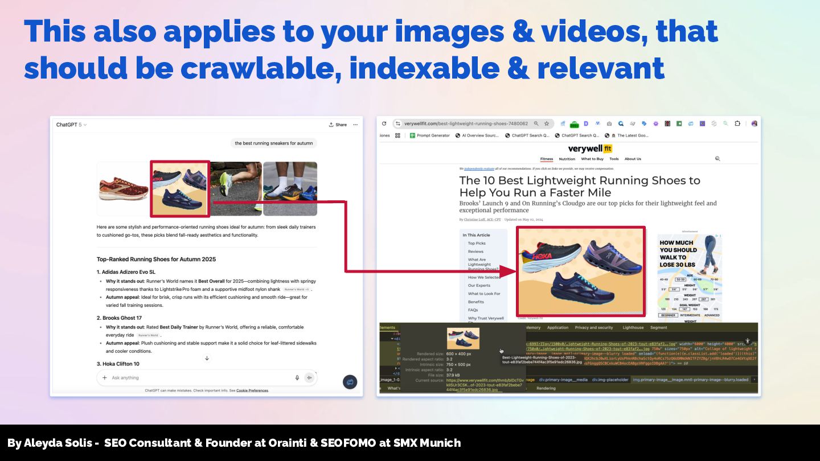The height and width of the screenshot is (461, 820).
Task: Click the blue tag extension icon
Action: (644, 124)
